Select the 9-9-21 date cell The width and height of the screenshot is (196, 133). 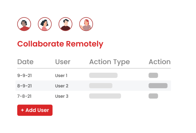[24, 75]
